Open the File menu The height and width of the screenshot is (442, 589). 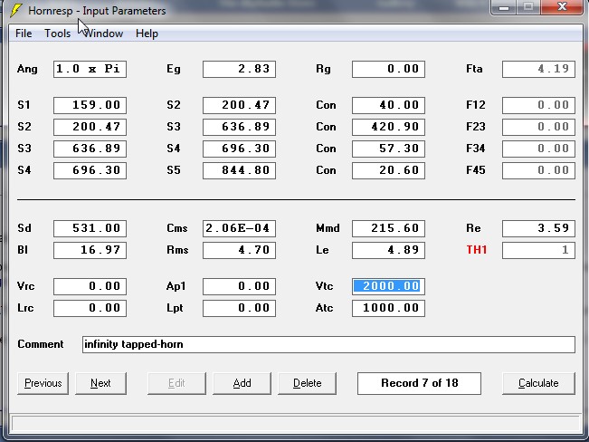point(24,34)
